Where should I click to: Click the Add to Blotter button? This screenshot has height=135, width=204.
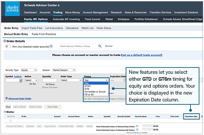[x=20, y=107]
